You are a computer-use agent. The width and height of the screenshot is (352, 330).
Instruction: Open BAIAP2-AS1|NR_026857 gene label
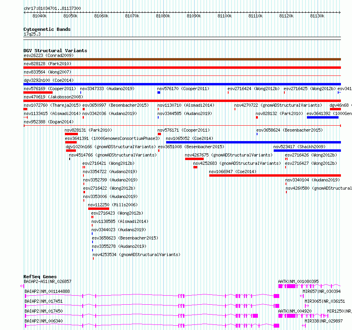47,281
